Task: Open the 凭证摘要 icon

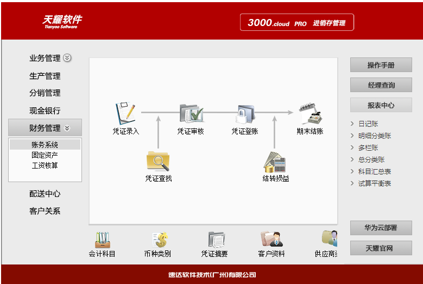Action: click(215, 240)
